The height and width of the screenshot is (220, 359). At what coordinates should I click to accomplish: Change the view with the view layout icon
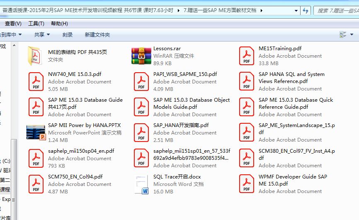pos(343,34)
